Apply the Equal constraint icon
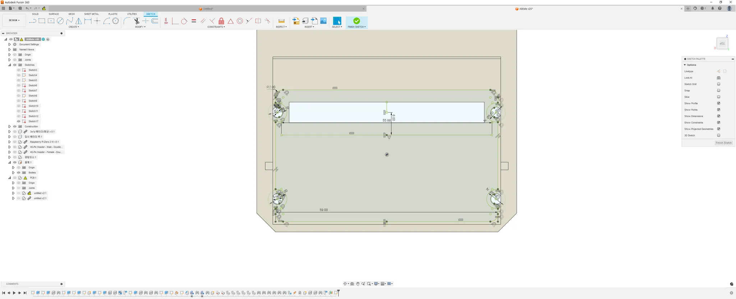The width and height of the screenshot is (736, 299). [194, 21]
